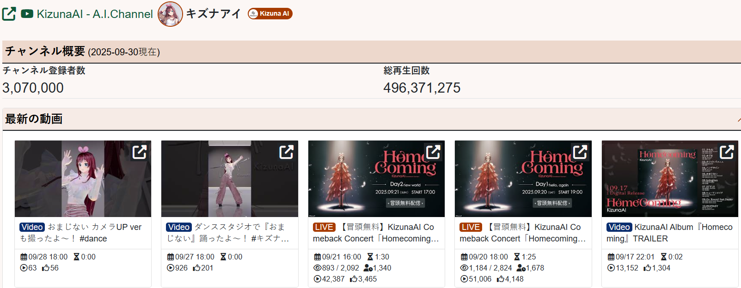The width and height of the screenshot is (741, 288).
Task: Open the 09/20 Homecoming Concert title
Action: point(522,233)
